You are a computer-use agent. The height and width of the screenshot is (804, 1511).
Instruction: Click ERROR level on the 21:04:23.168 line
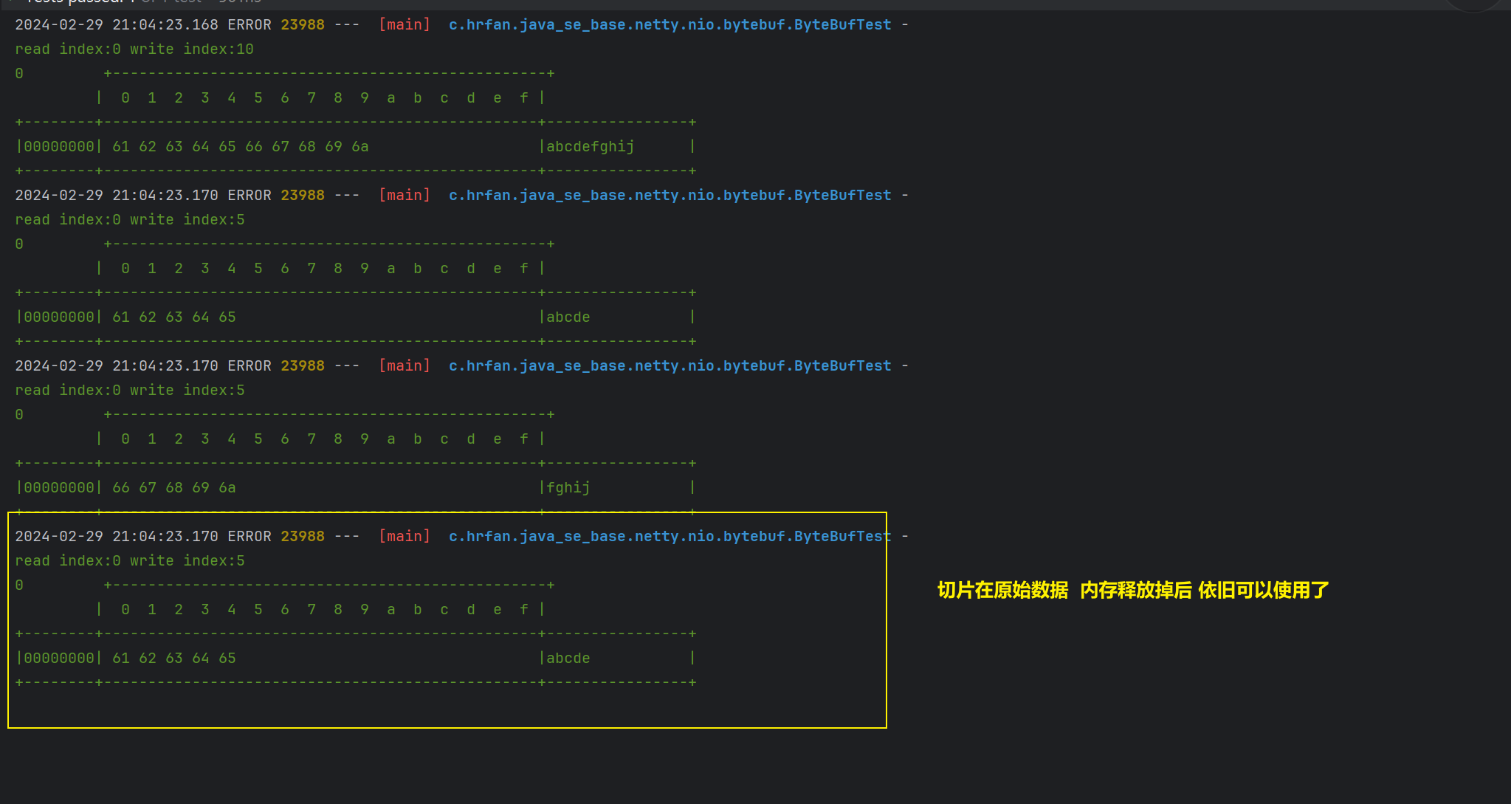point(249,24)
